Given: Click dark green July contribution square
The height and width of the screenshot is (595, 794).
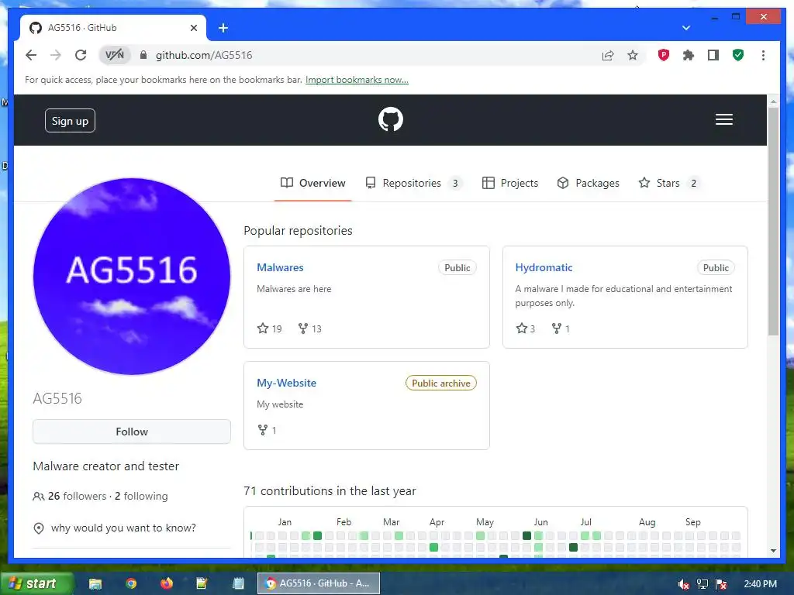Looking at the screenshot, I should [x=573, y=547].
